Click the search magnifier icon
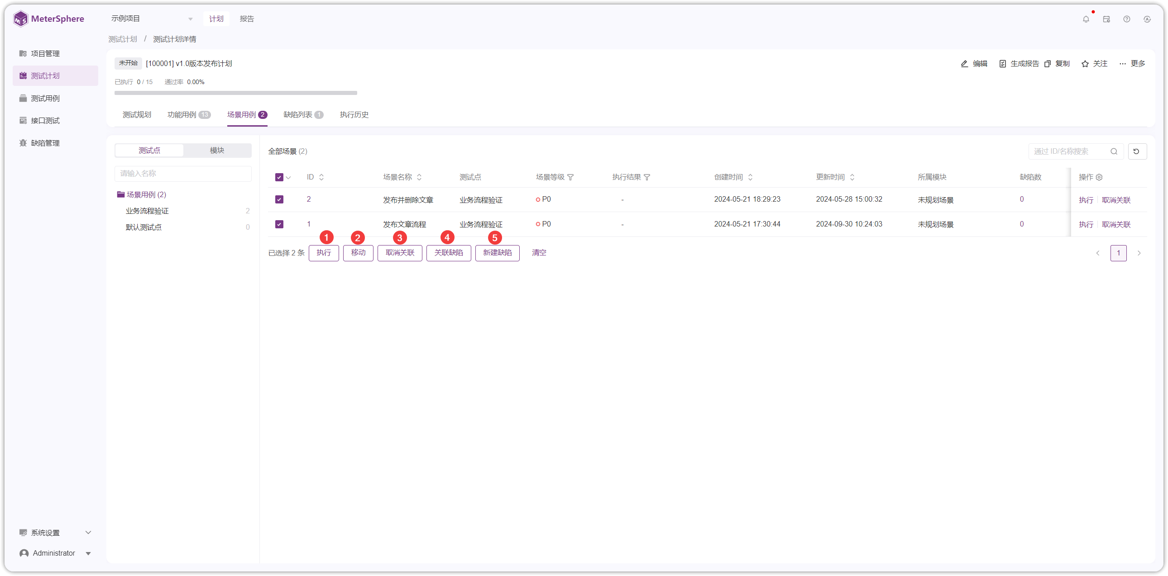 point(1114,151)
